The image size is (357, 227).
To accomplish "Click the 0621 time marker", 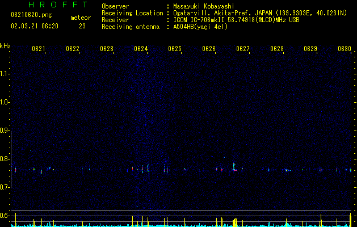I will [38, 49].
